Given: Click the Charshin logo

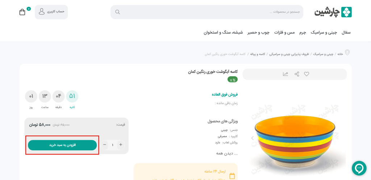Looking at the screenshot, I should point(333,12).
